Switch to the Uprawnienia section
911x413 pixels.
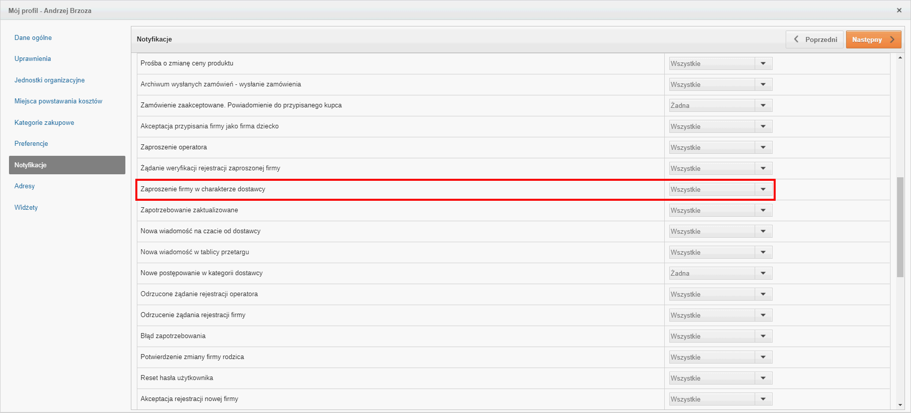[x=32, y=58]
